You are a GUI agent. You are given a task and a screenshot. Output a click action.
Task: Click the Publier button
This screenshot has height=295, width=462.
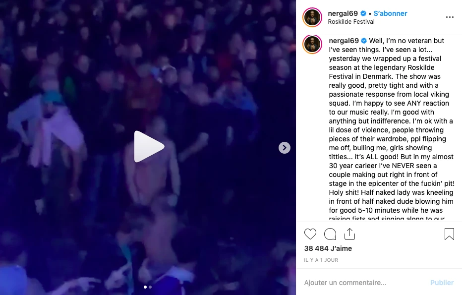point(442,283)
